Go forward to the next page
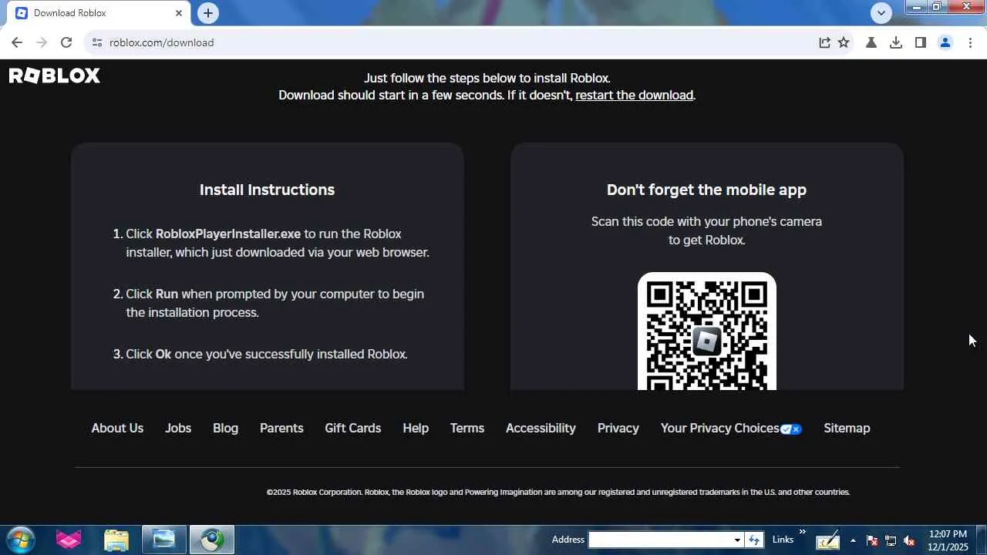987x555 pixels. pos(42,42)
